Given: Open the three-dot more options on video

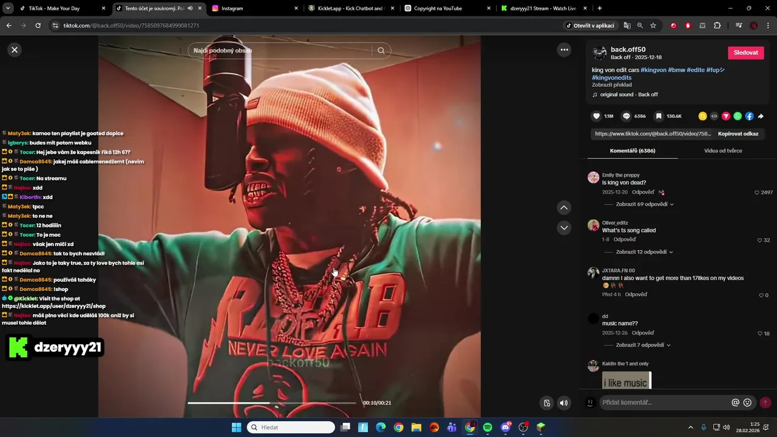Looking at the screenshot, I should 564,50.
